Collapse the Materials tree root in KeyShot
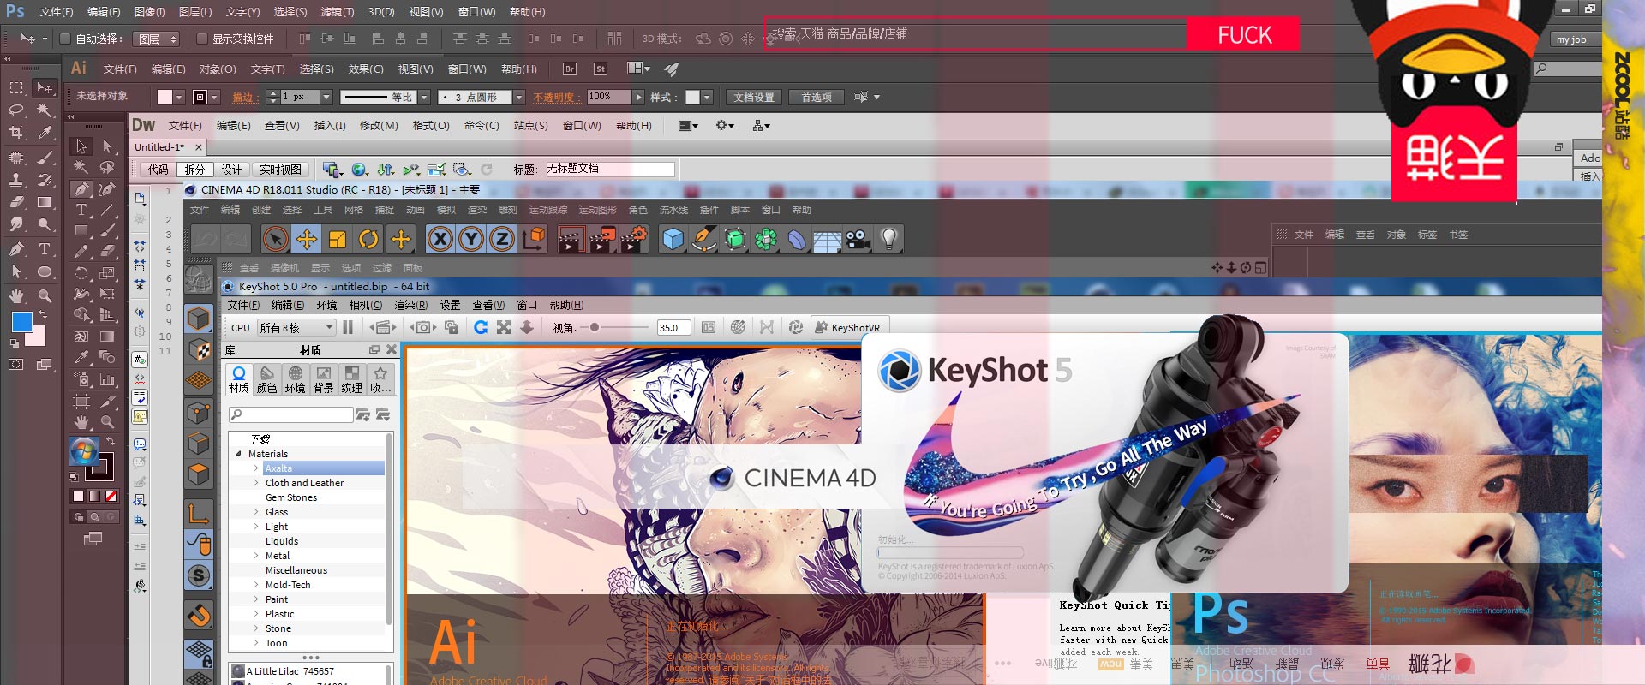 pyautogui.click(x=238, y=454)
